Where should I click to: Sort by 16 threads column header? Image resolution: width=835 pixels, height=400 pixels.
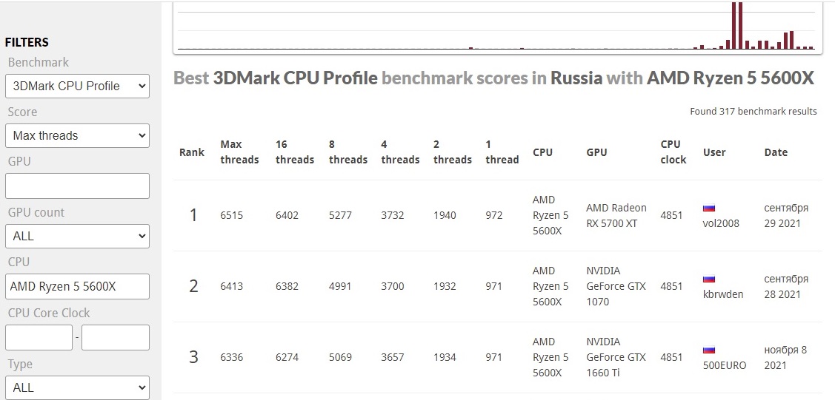[x=294, y=152]
